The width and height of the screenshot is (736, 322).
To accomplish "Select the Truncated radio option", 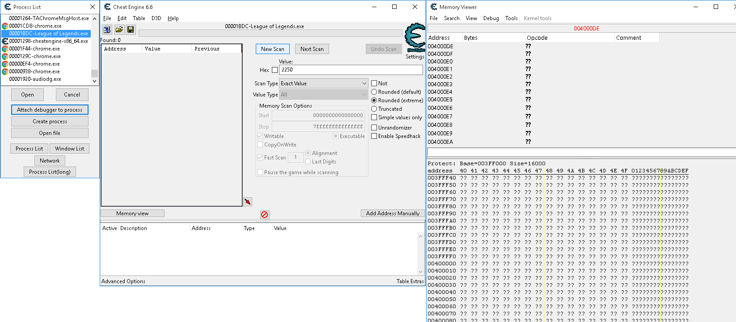I will coord(374,109).
